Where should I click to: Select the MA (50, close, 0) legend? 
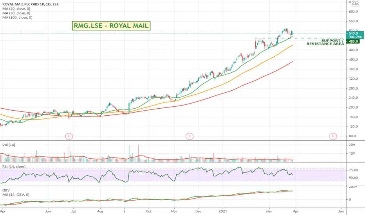[x=16, y=13]
